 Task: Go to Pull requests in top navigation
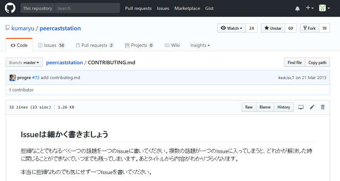tap(138, 8)
